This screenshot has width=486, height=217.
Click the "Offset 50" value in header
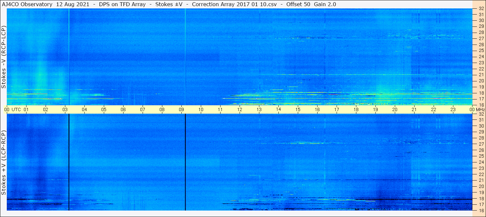[x=297, y=5]
